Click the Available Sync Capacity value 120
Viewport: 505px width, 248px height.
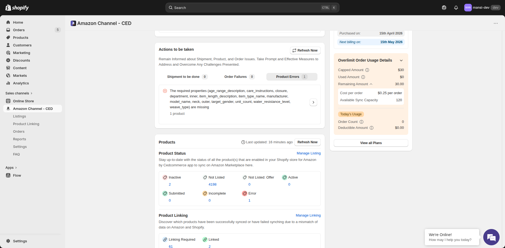click(x=399, y=100)
